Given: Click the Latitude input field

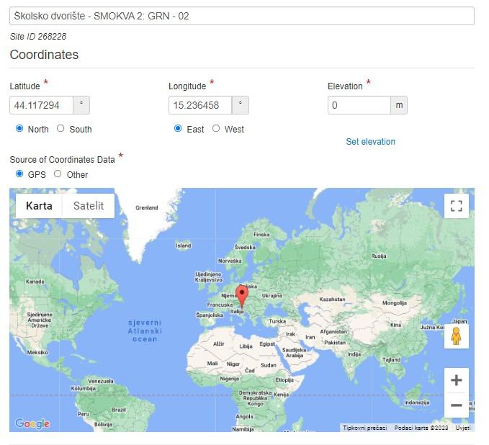Looking at the screenshot, I should point(41,105).
